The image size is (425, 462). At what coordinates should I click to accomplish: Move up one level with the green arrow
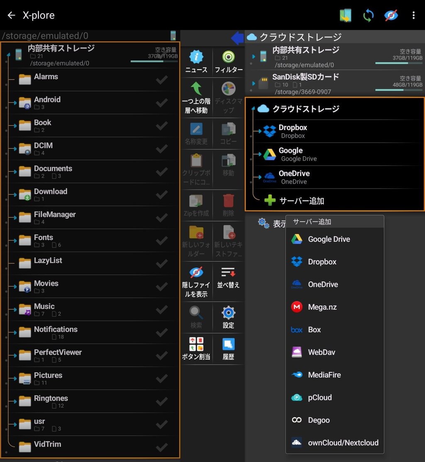[x=196, y=98]
